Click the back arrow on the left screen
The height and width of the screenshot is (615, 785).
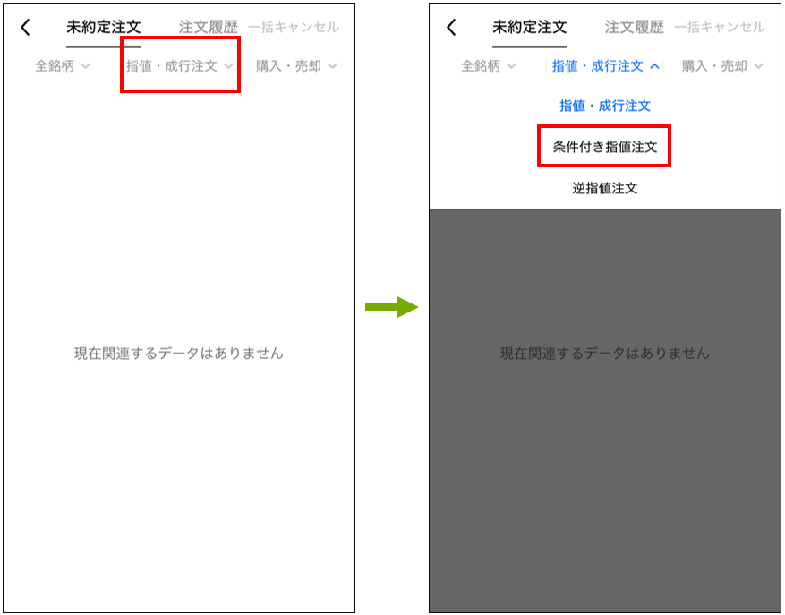coord(25,27)
